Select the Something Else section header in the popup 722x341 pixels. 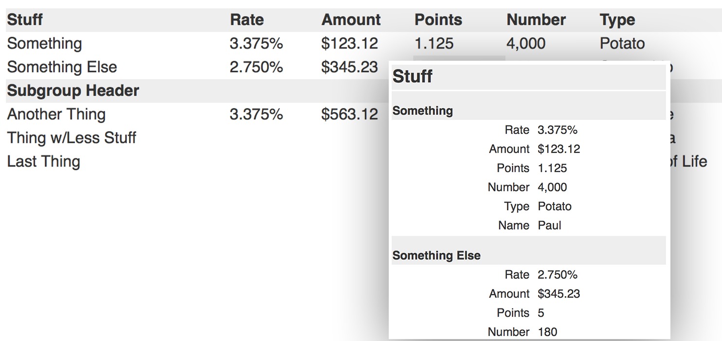click(436, 256)
